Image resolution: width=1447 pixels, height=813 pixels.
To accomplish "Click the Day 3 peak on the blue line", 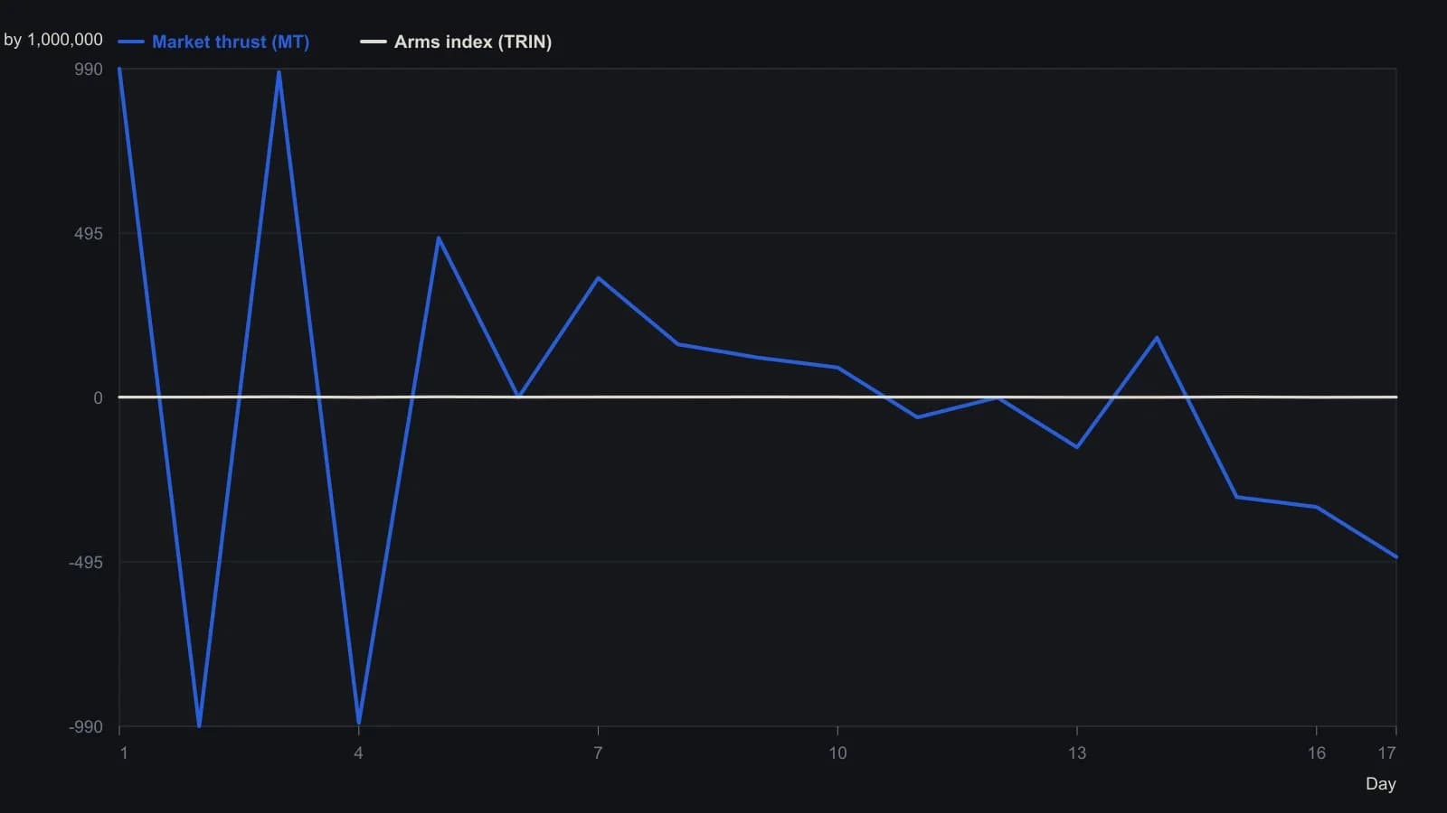I will tap(279, 71).
